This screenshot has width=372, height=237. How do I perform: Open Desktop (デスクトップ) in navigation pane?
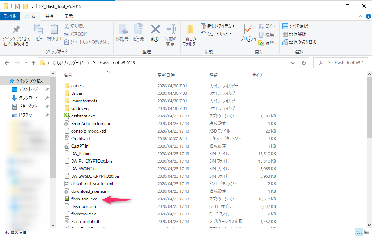pos(28,89)
